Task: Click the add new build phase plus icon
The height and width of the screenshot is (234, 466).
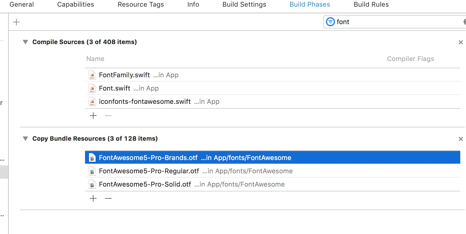Action: tap(16, 22)
